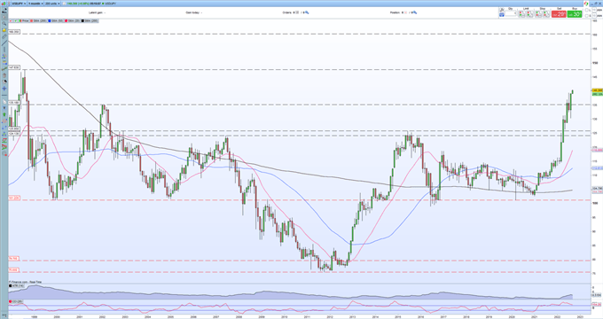Click the yellow current price tag on axis
603x319 pixels.
[x=597, y=90]
